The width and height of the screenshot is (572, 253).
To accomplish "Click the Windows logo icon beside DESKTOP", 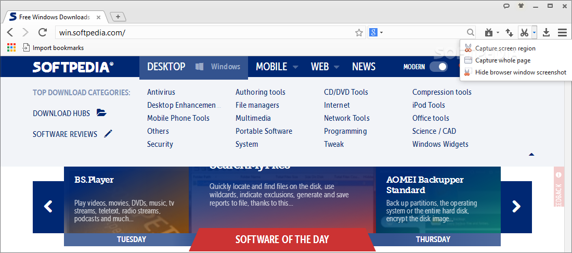I will pyautogui.click(x=199, y=67).
